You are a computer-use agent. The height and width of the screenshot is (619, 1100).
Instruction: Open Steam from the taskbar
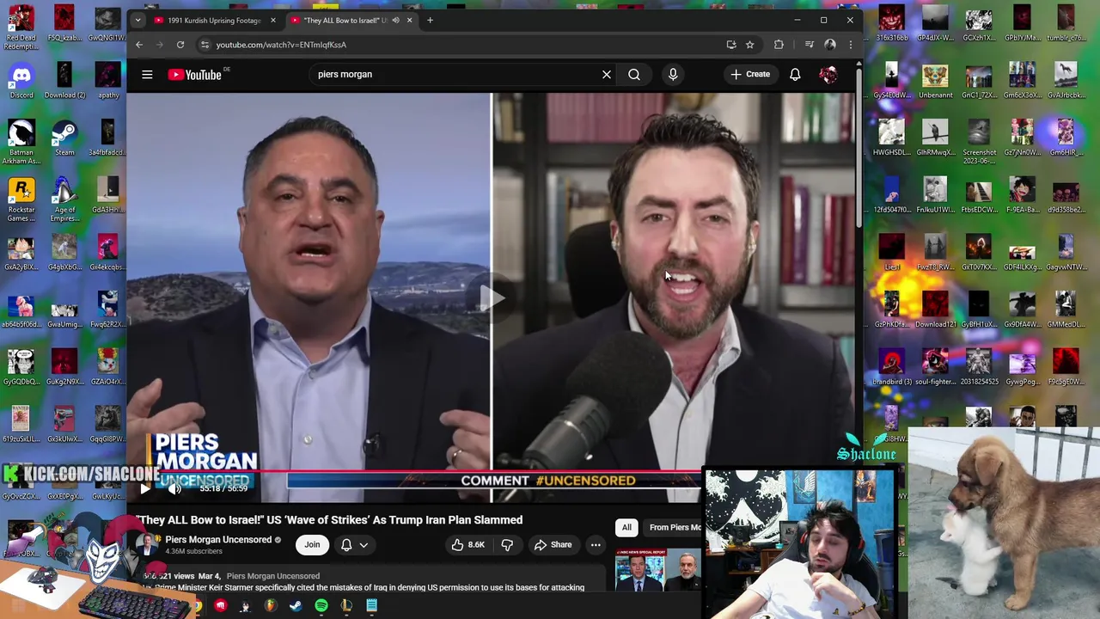point(296,606)
